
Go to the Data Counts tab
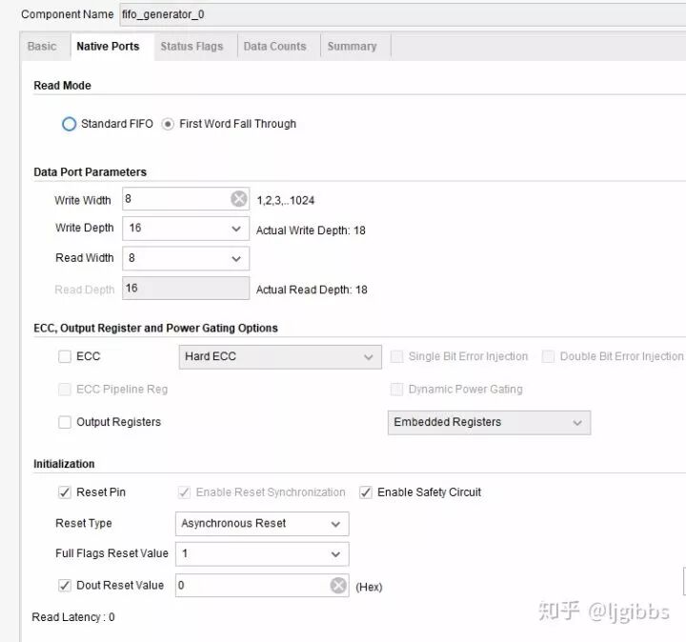pos(274,46)
